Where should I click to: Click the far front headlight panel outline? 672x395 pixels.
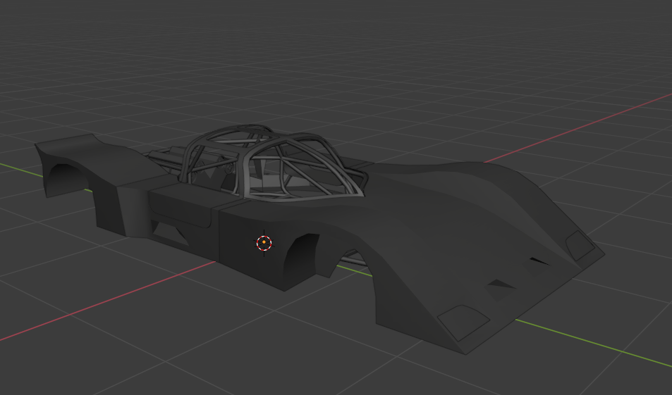tap(580, 246)
